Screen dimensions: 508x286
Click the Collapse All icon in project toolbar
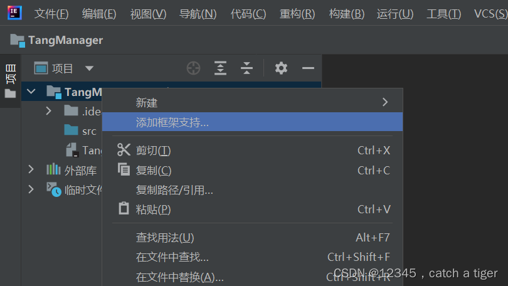tap(247, 68)
